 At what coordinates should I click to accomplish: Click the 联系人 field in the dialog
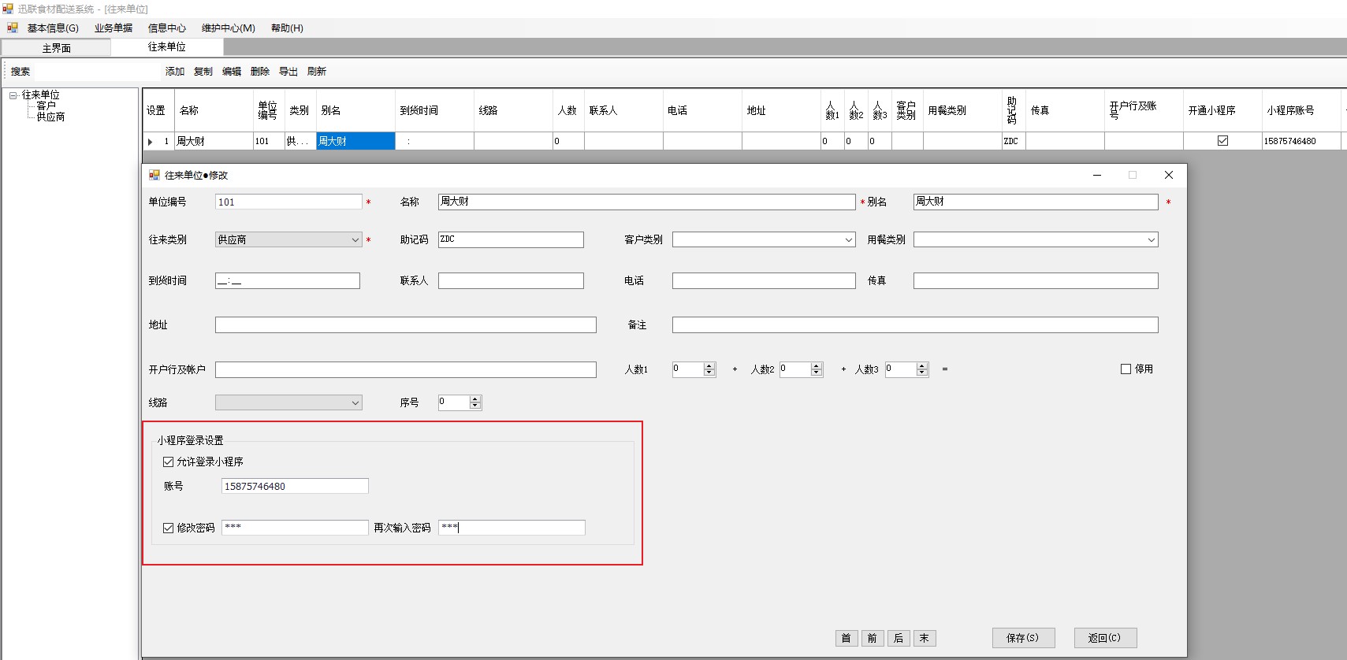511,280
